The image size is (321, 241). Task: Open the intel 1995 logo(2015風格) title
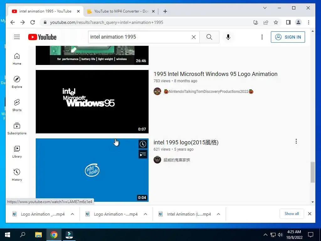click(186, 142)
